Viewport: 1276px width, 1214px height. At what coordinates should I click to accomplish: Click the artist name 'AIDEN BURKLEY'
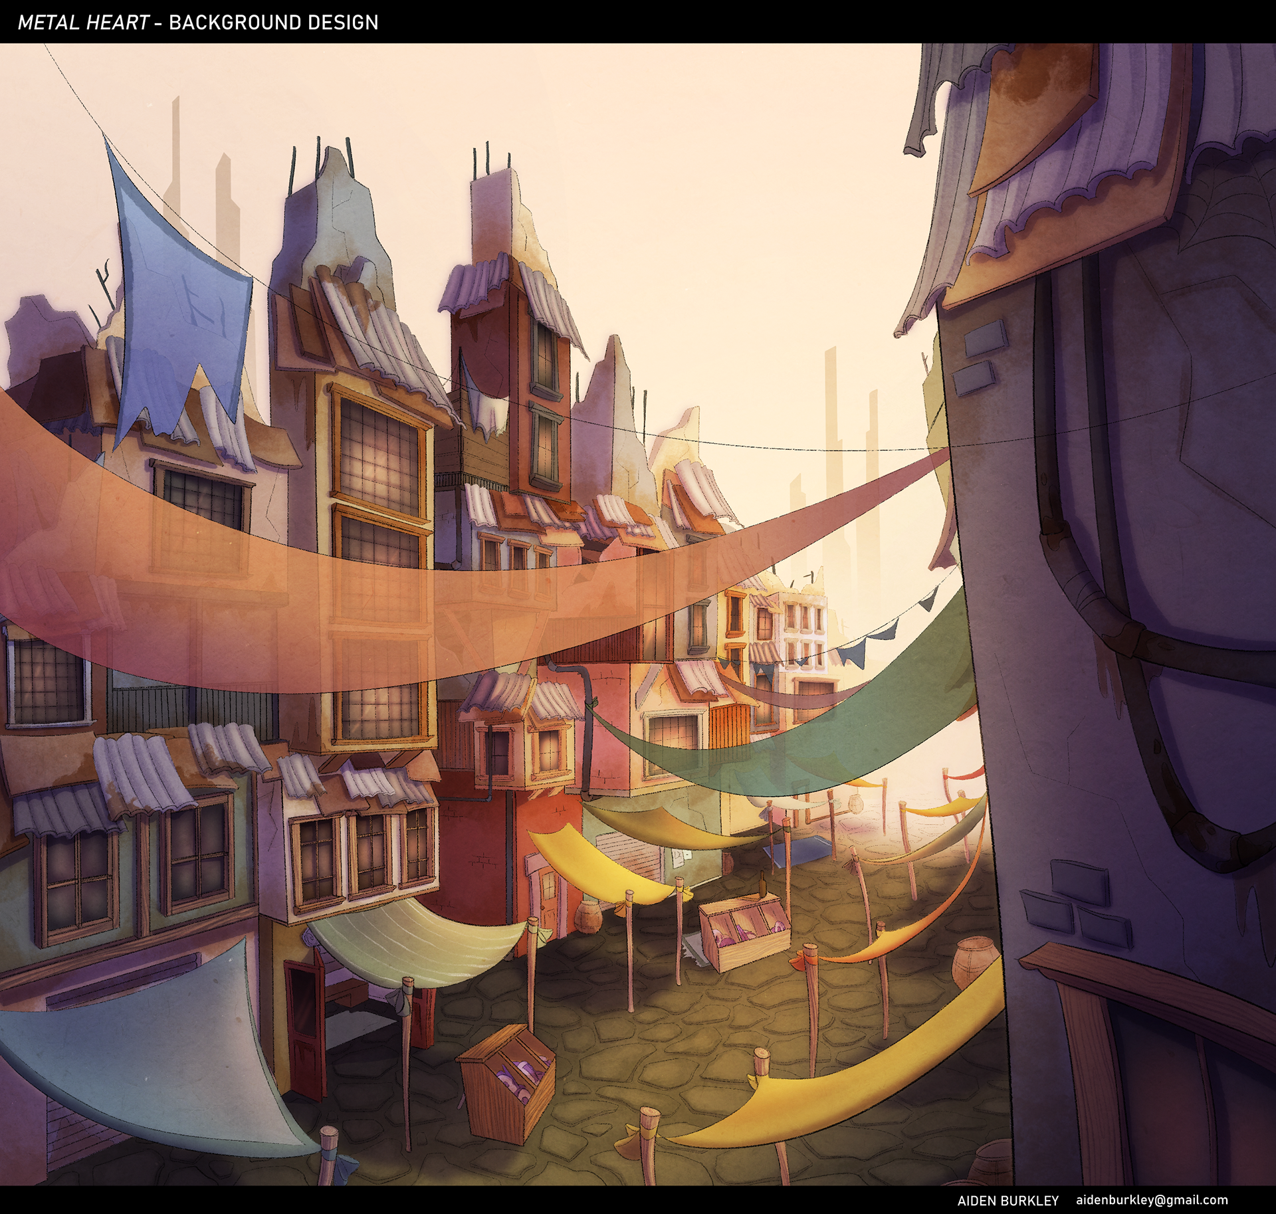tap(1008, 1201)
